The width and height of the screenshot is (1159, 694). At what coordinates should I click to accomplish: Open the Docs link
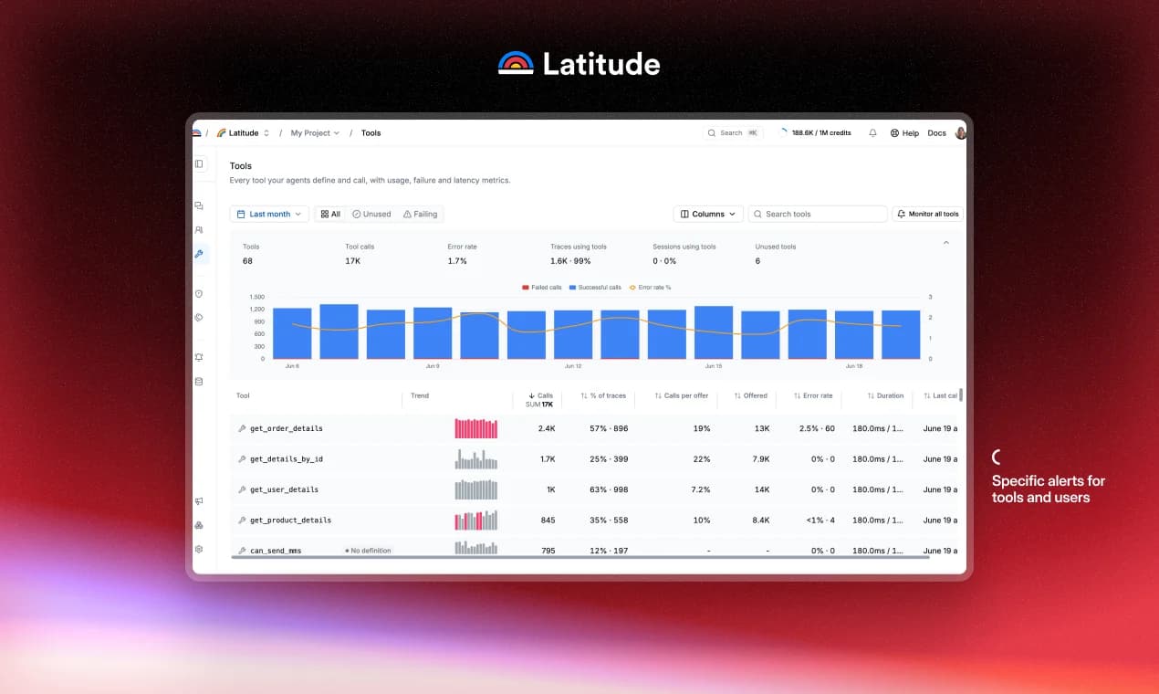(x=936, y=132)
